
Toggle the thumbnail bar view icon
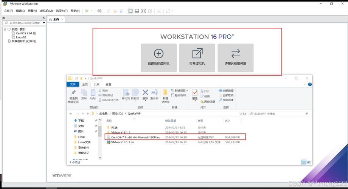pyautogui.click(x=137, y=11)
